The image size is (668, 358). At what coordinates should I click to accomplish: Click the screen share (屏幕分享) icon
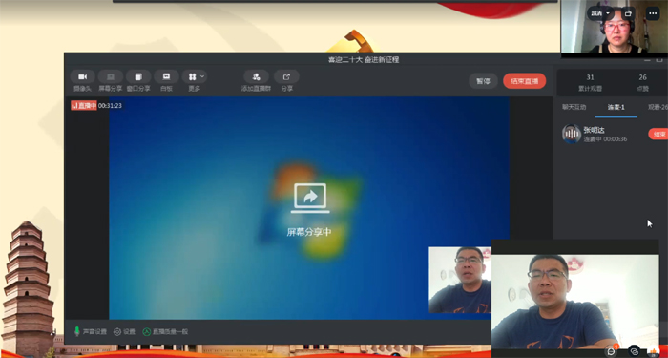pyautogui.click(x=111, y=76)
